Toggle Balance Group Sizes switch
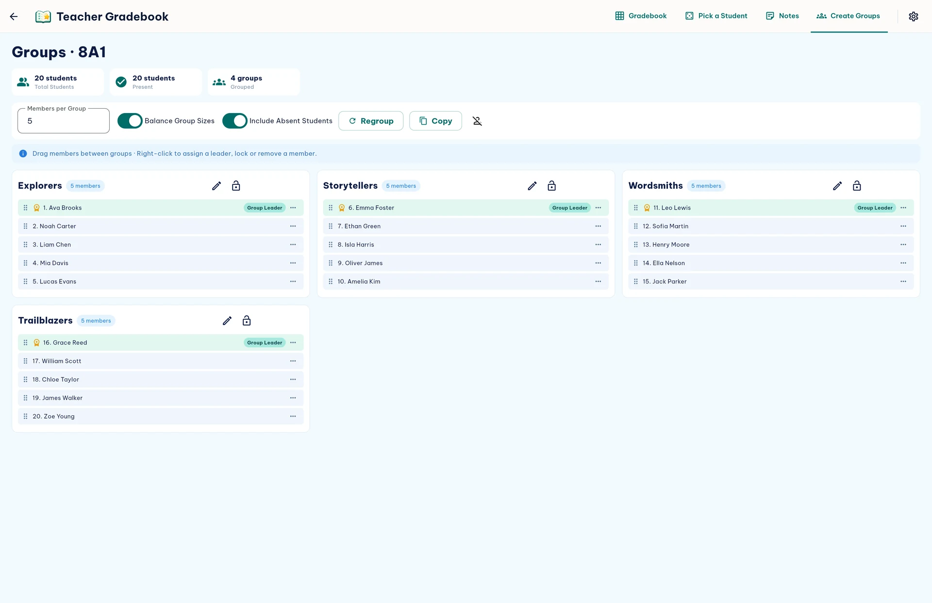This screenshot has height=603, width=932. tap(130, 121)
